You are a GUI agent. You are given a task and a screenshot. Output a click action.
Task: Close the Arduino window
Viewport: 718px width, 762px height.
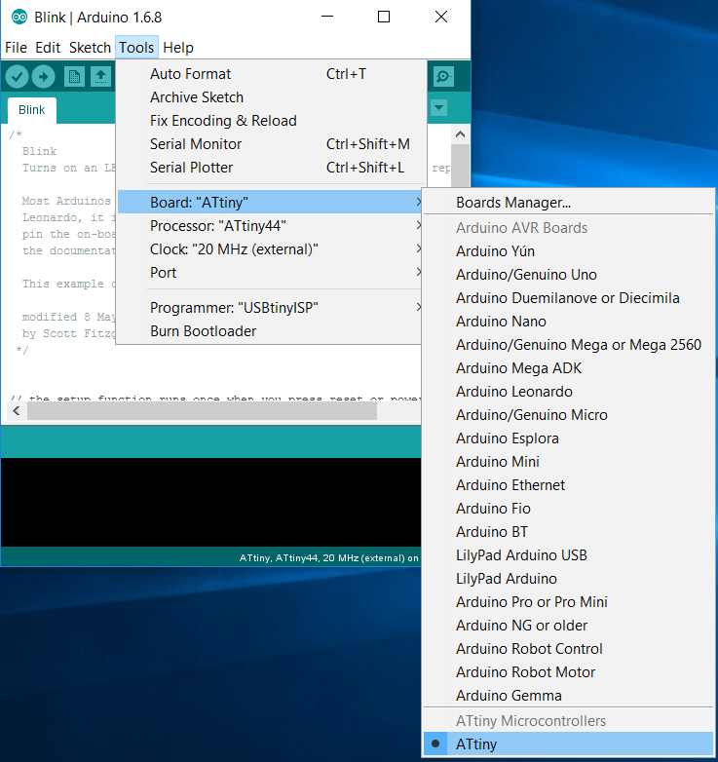441,17
